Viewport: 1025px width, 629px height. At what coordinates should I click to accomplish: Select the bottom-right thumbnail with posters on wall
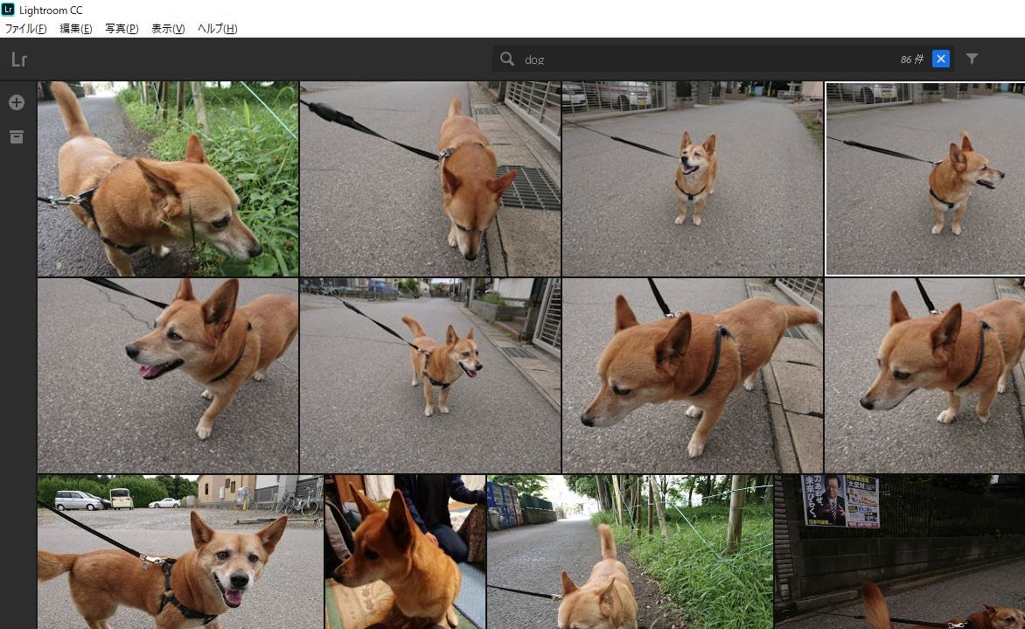899,551
